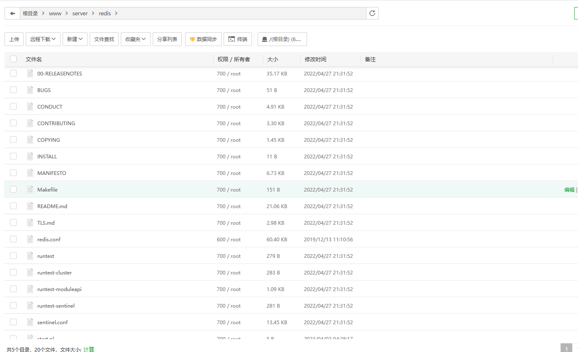
Task: Open file named CONTRIBUTING
Action: 56,123
